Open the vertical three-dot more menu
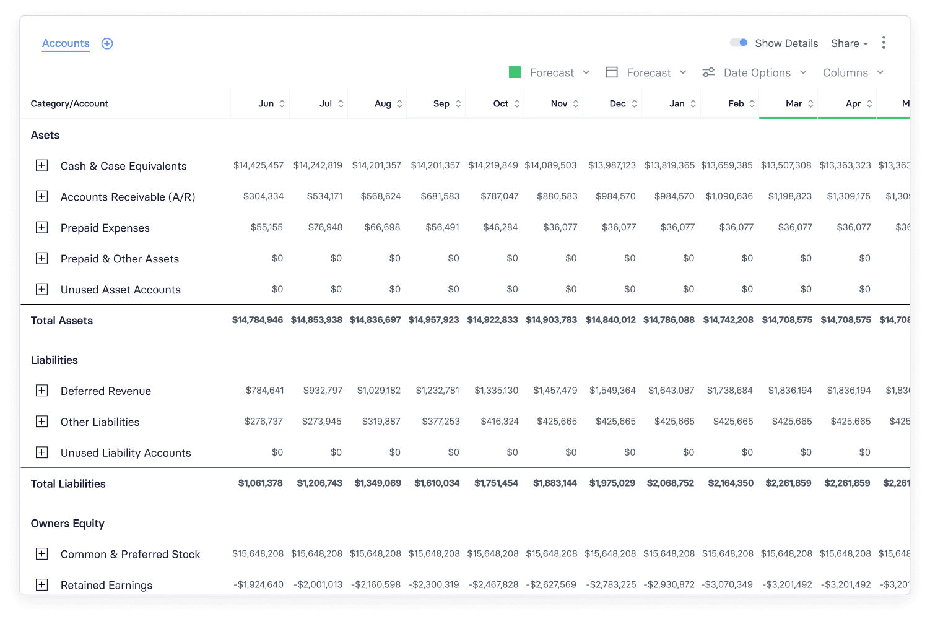The height and width of the screenshot is (619, 930). [x=884, y=43]
